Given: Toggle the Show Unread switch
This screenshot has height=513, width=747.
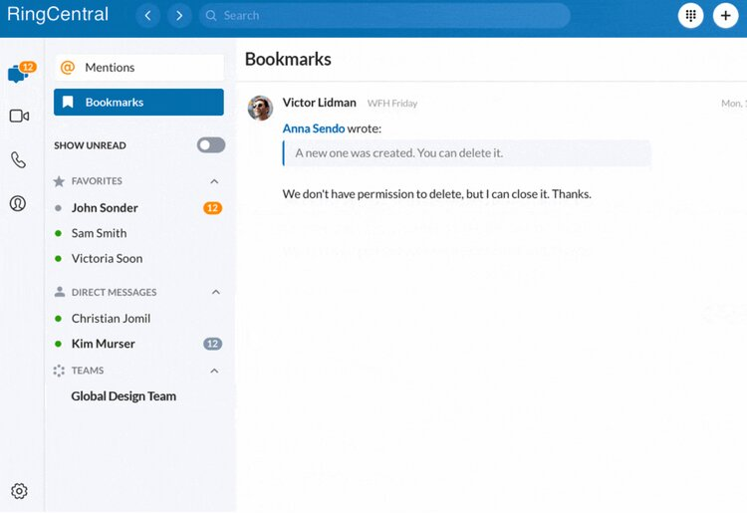Looking at the screenshot, I should click(211, 145).
